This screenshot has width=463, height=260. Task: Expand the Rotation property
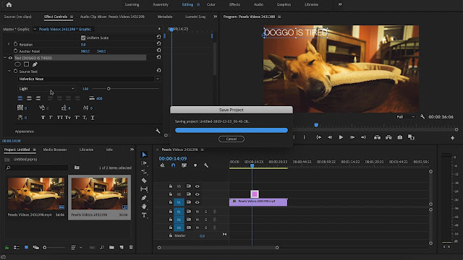(x=9, y=44)
